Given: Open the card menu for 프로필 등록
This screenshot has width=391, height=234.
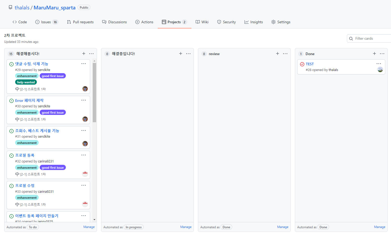Looking at the screenshot, I should pos(84,155).
